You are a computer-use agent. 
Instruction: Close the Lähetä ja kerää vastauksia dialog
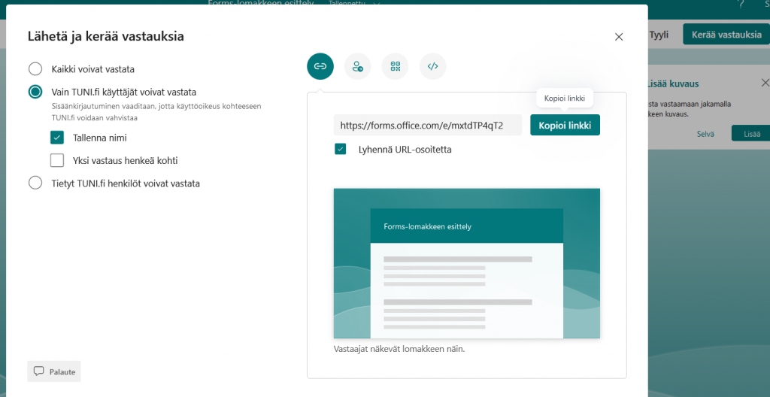pos(619,37)
